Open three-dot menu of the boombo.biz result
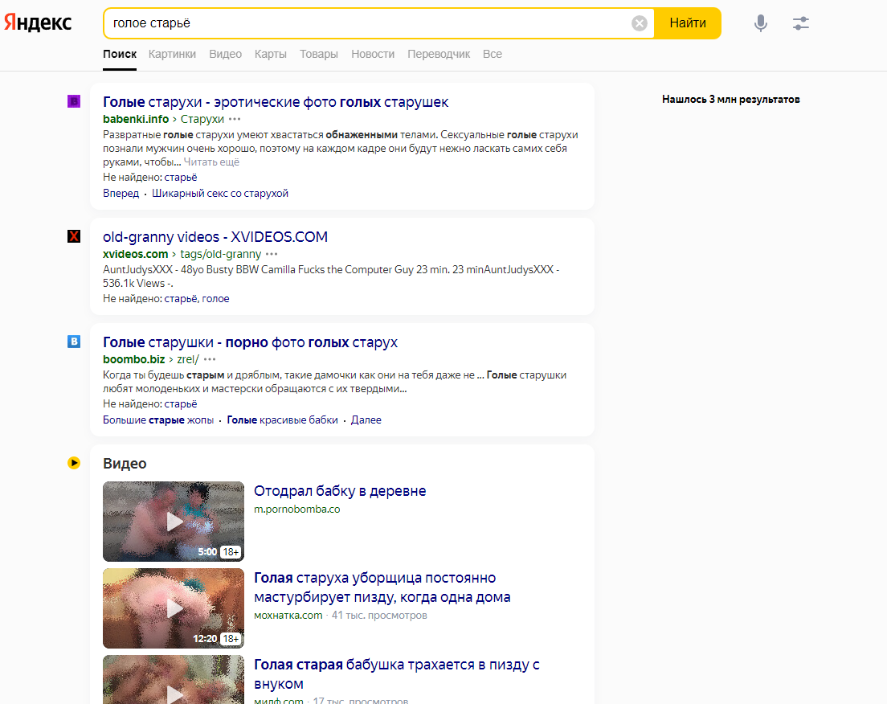 point(210,359)
